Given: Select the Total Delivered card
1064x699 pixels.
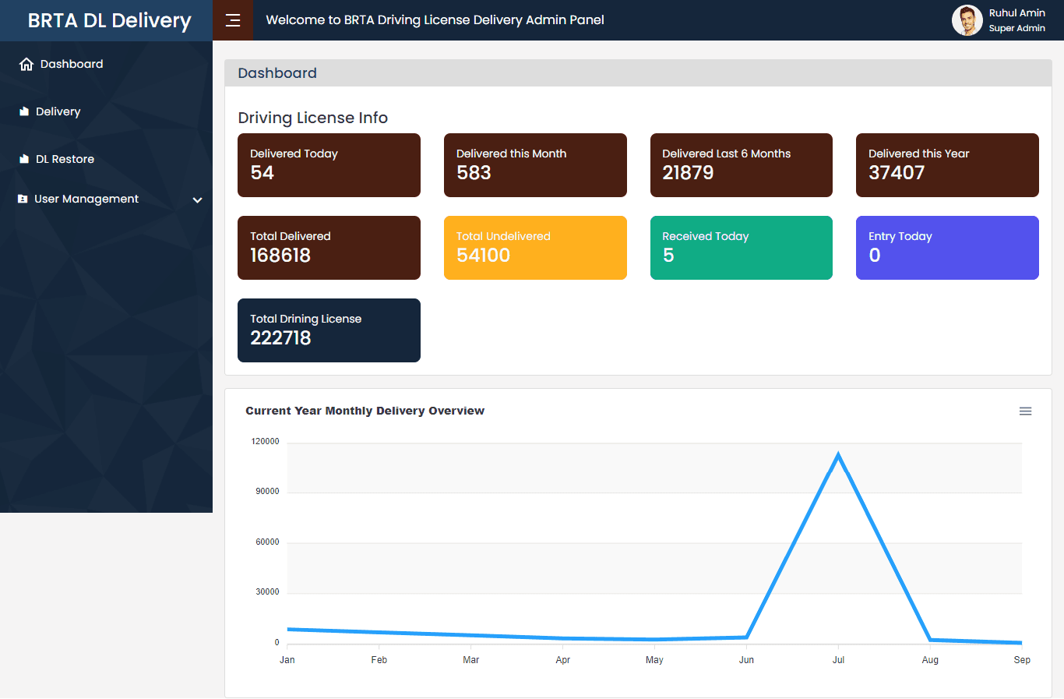Looking at the screenshot, I should coord(329,248).
